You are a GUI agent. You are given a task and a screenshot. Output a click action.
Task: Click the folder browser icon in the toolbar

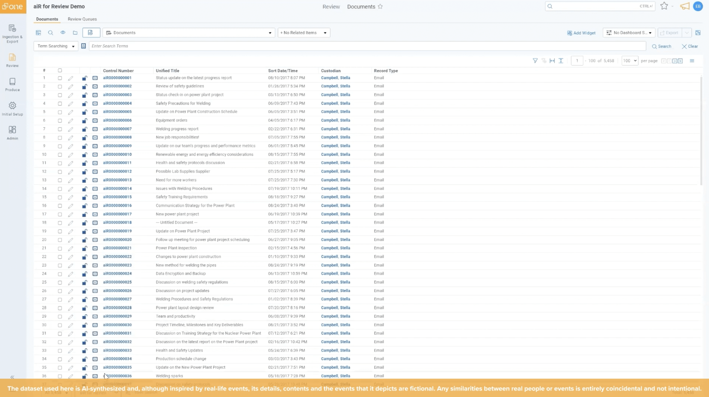pos(75,33)
